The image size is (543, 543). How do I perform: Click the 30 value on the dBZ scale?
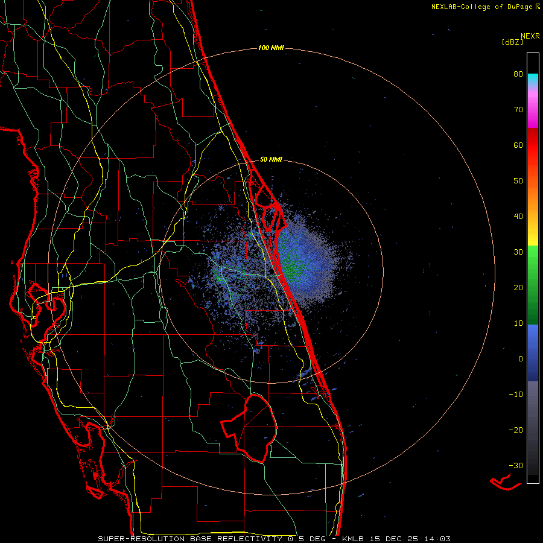point(518,252)
